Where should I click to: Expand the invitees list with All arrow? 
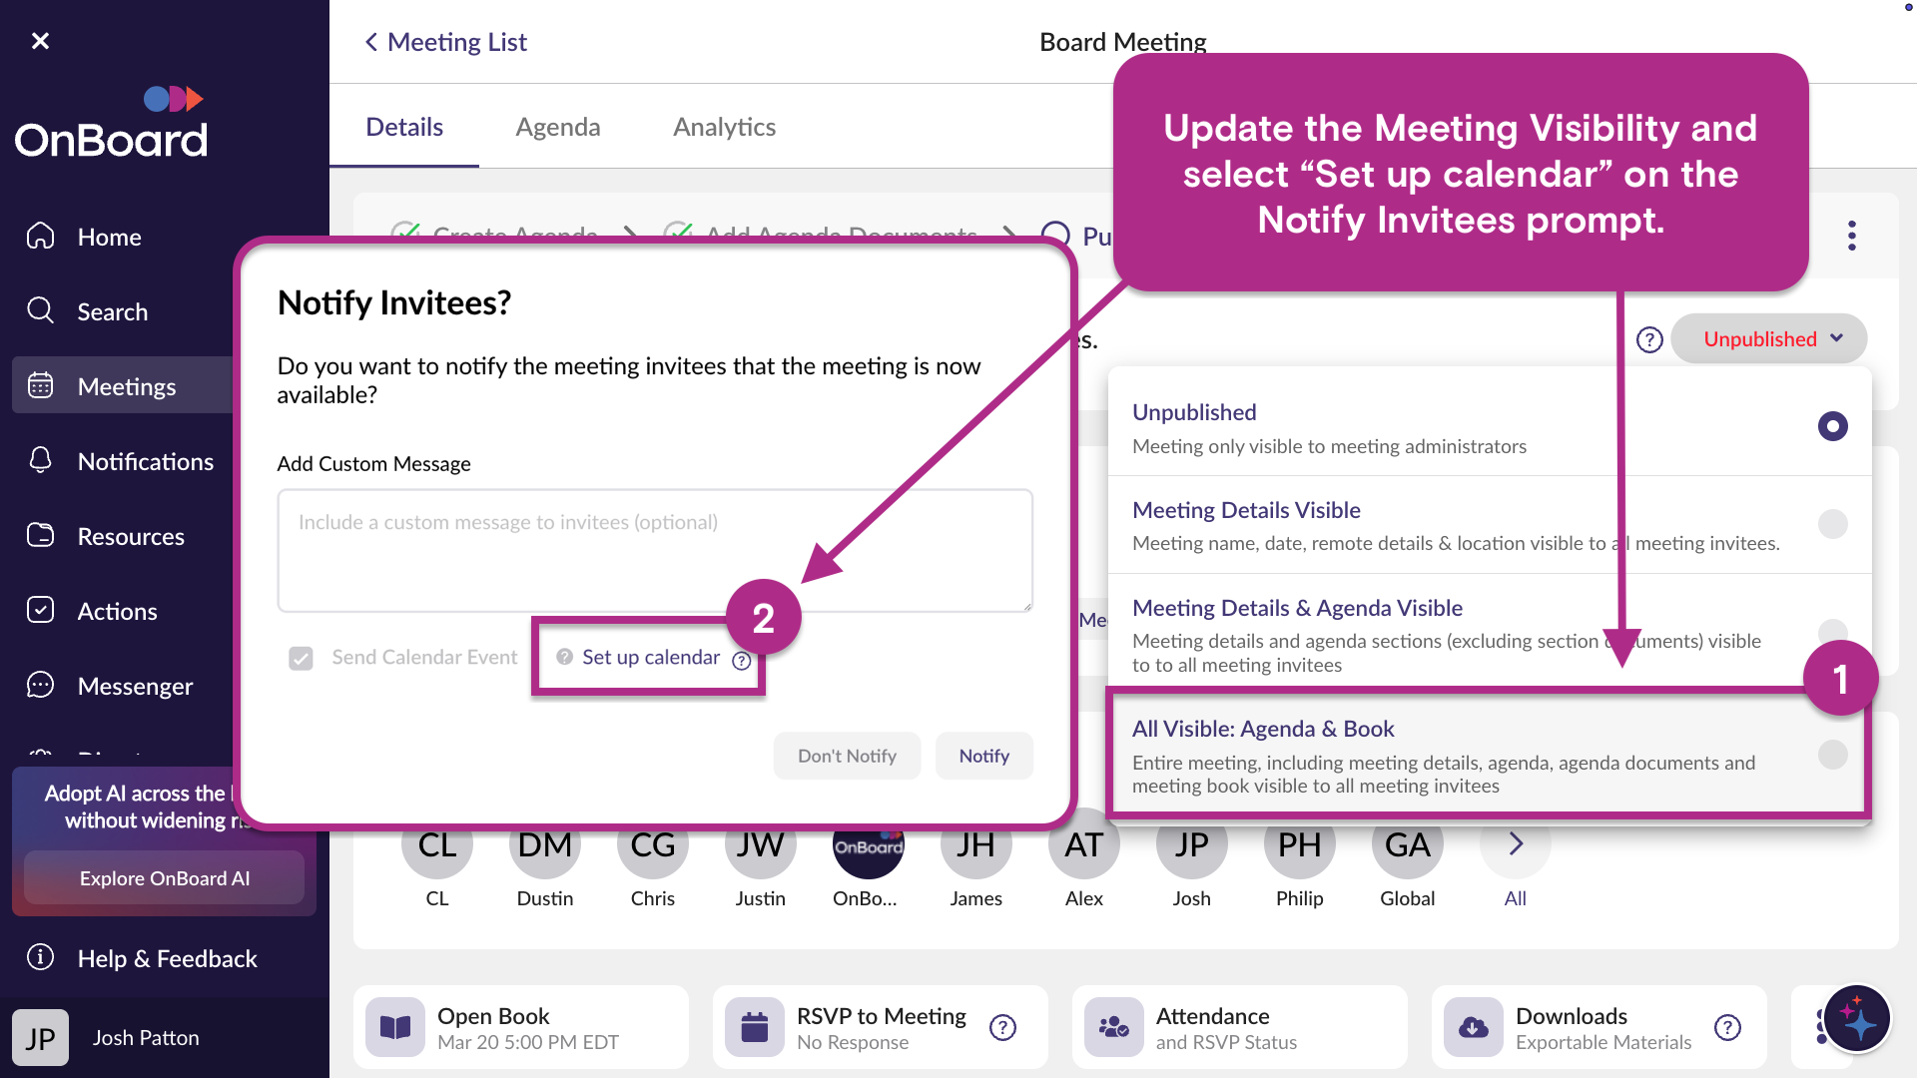tap(1515, 844)
